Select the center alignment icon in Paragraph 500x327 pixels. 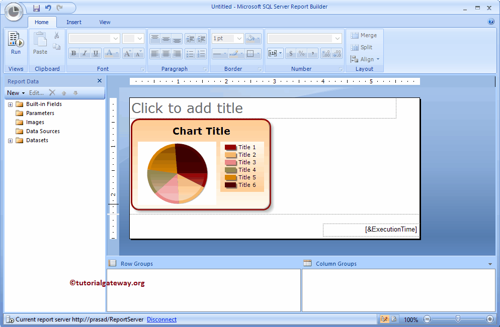165,53
